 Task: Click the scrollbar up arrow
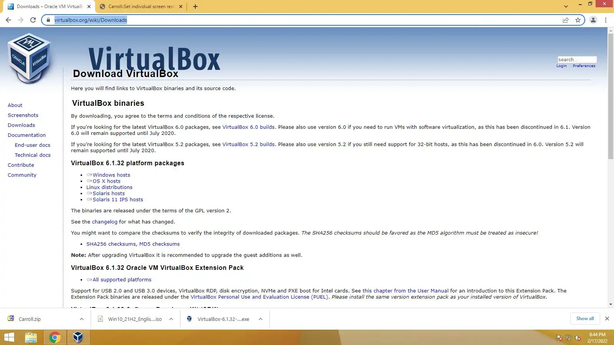[x=611, y=30]
